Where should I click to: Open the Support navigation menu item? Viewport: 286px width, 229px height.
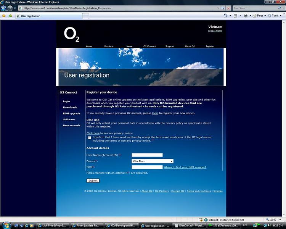click(169, 46)
